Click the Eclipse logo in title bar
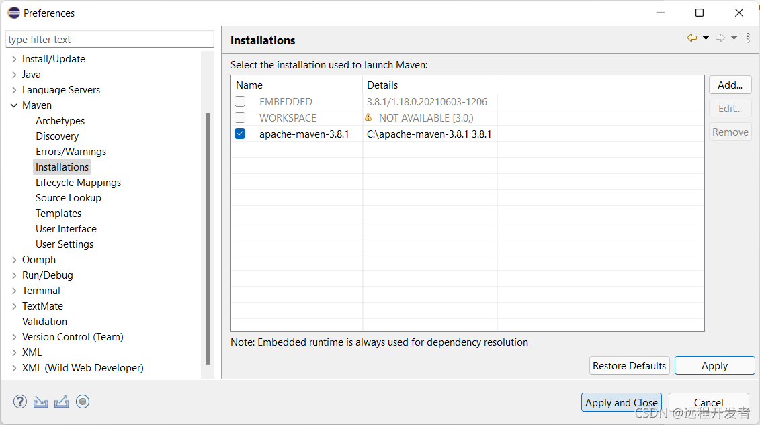Screen dimensions: 760x425 (x=14, y=13)
